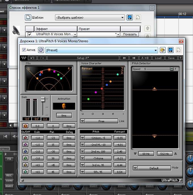Move effect up with arrow icon

coord(148,28)
